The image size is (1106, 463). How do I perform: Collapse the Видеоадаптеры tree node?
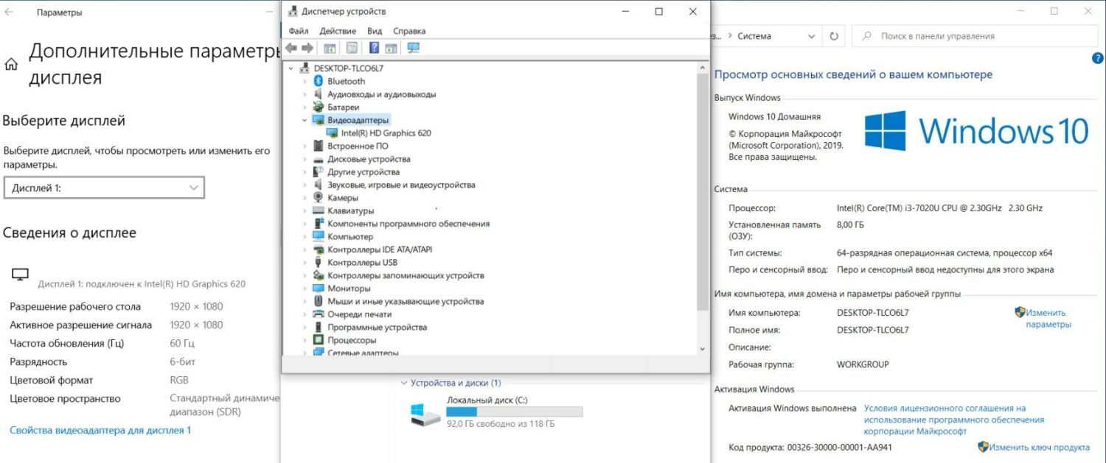pos(305,120)
